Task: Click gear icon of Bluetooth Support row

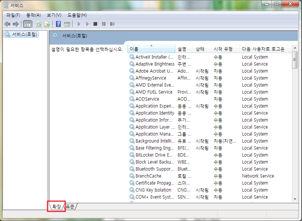Action: coord(132,169)
